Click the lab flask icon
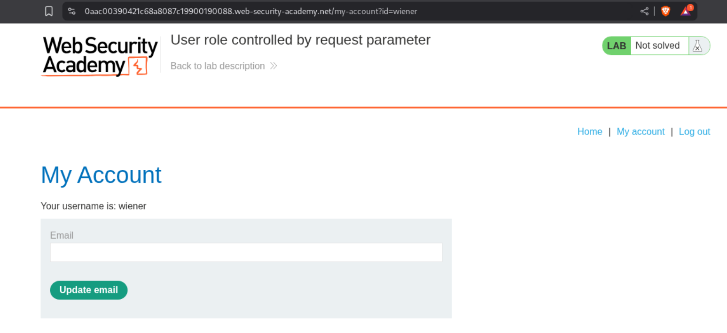Viewport: 727px width, 333px height. pos(698,46)
